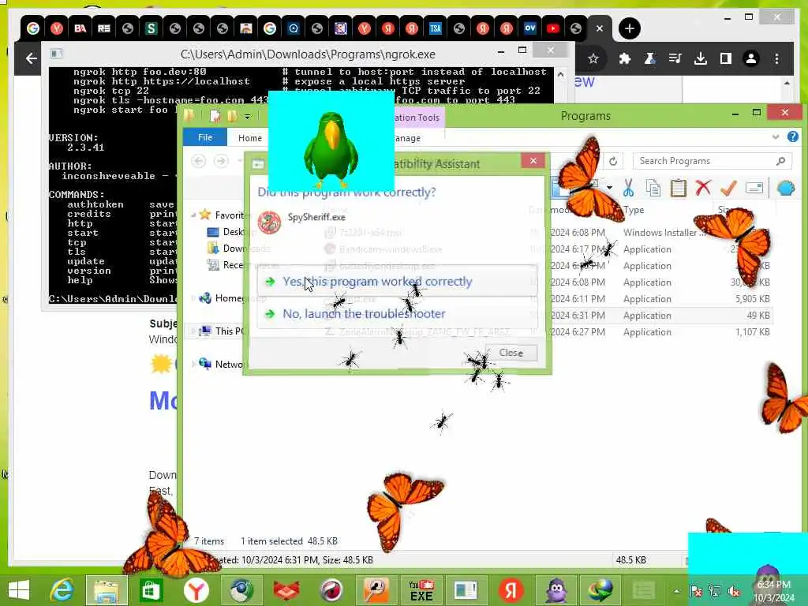Click the Copy icon in the Programs toolbar
The height and width of the screenshot is (606, 808).
pos(653,188)
